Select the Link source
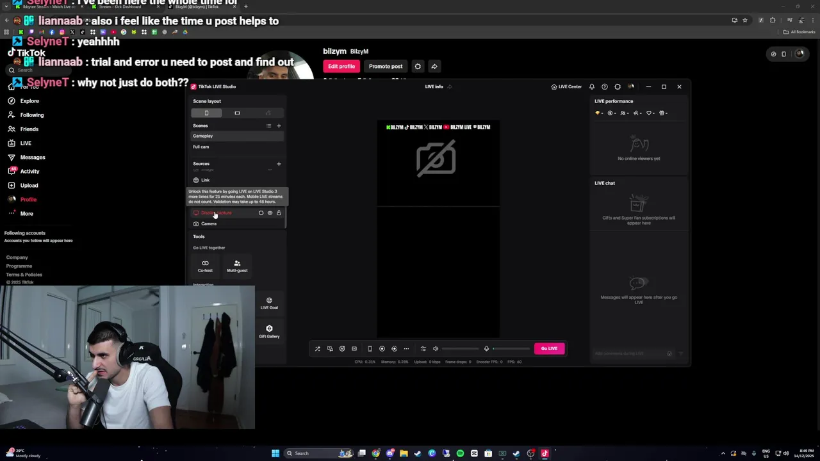Screen dimensions: 820x461 (x=237, y=180)
